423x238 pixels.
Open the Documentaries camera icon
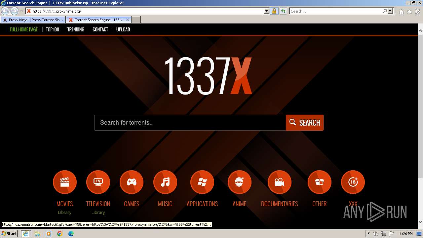pyautogui.click(x=280, y=182)
